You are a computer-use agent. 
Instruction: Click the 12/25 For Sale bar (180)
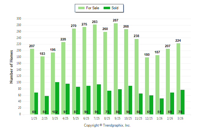(147, 86)
